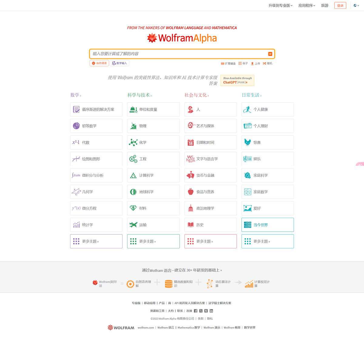The image size is (364, 339).
Task: Open the Tour (旅游) menu item
Action: click(x=325, y=5)
